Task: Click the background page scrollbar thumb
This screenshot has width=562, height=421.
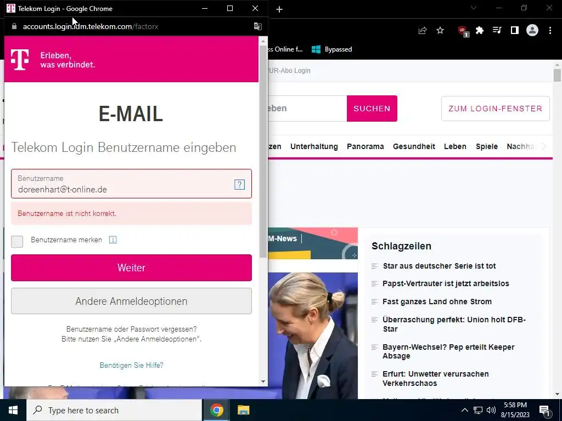Action: 557,76
